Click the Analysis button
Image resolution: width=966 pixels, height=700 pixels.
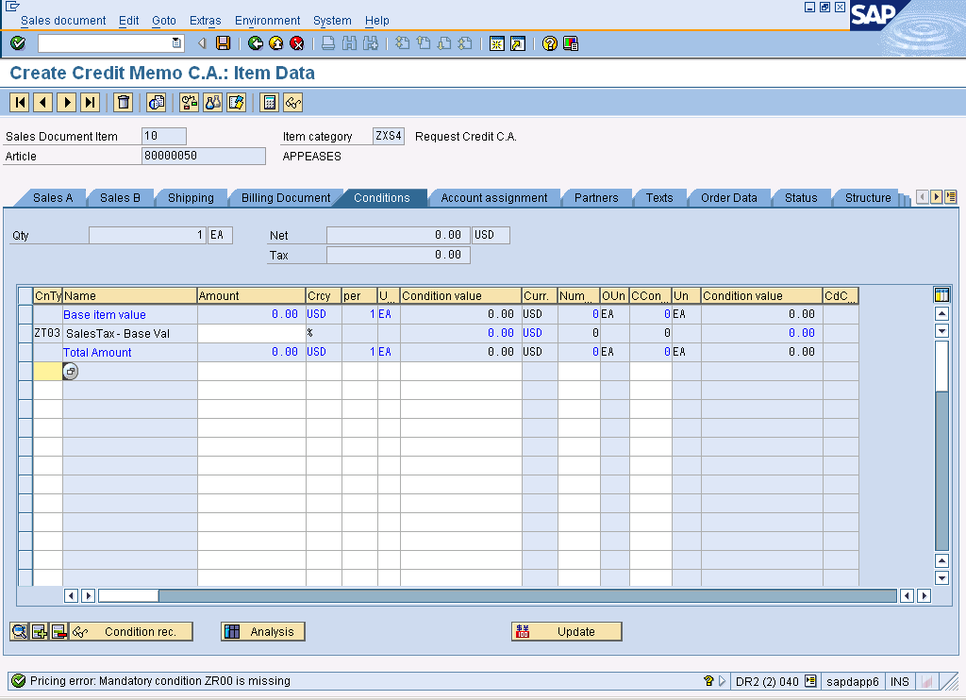(263, 631)
